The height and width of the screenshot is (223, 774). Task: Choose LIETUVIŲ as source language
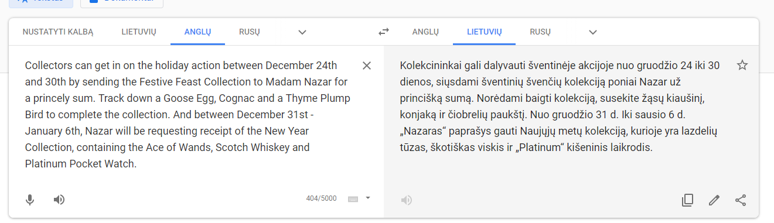point(139,32)
